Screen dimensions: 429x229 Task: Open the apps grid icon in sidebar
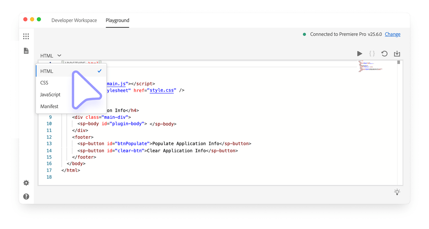click(x=26, y=36)
